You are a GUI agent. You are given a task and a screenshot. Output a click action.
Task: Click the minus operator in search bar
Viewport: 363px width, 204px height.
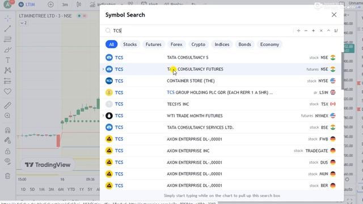(306, 31)
